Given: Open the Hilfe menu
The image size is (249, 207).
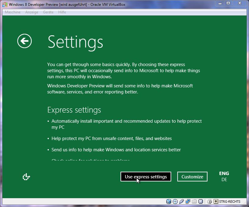Looking at the screenshot, I should pyautogui.click(x=62, y=12).
